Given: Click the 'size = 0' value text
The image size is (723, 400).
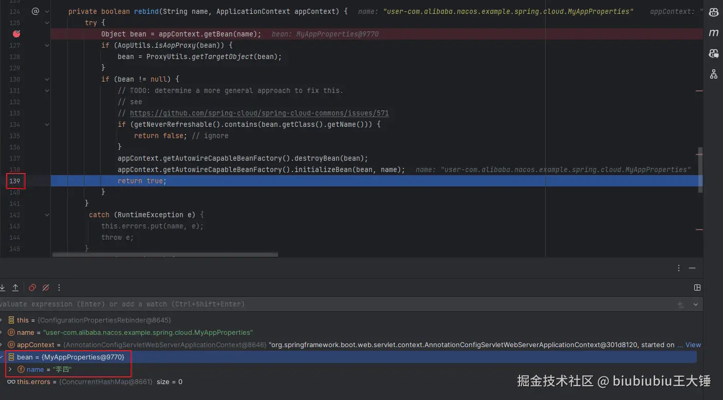Looking at the screenshot, I should pyautogui.click(x=170, y=382).
